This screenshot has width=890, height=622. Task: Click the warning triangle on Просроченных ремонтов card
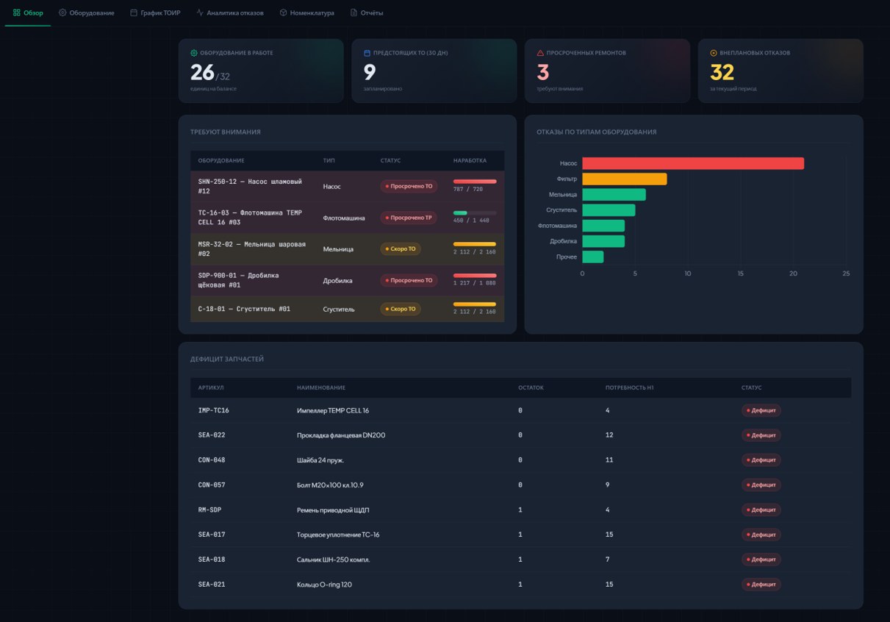(541, 53)
